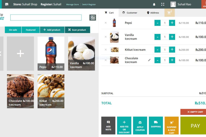Decrease Pepsi quantity
This screenshot has width=206, height=137.
tap(157, 23)
